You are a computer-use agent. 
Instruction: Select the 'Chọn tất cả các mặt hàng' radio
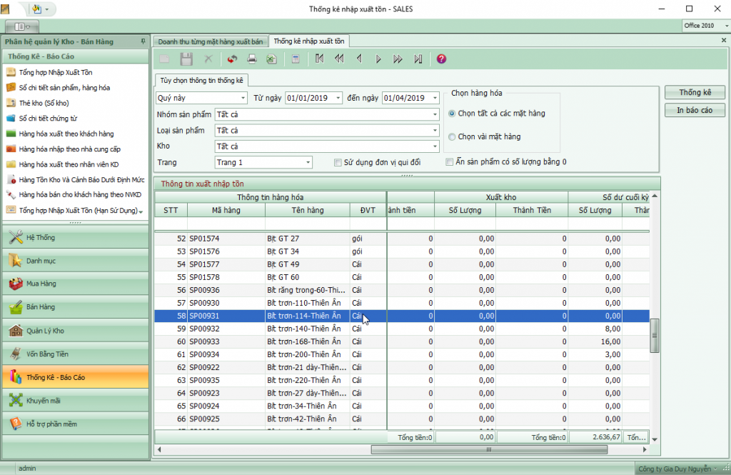tap(452, 114)
